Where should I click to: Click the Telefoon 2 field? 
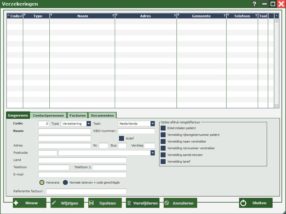pos(109,167)
